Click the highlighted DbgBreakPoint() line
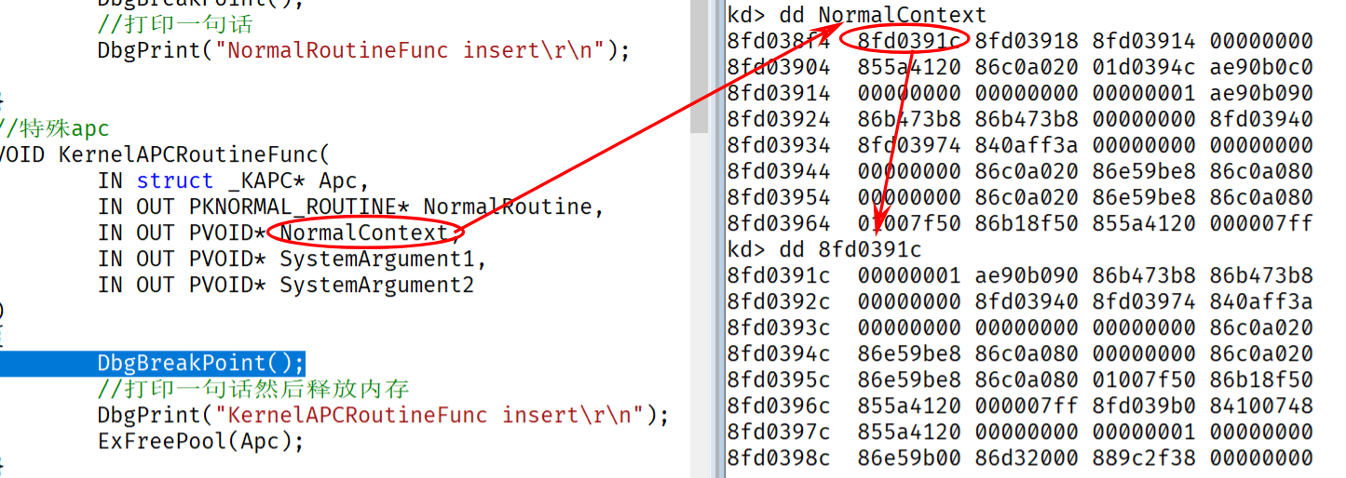1346x478 pixels. 200,363
